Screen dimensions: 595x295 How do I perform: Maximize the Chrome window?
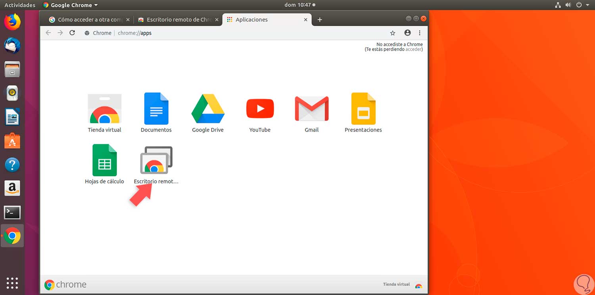click(416, 19)
